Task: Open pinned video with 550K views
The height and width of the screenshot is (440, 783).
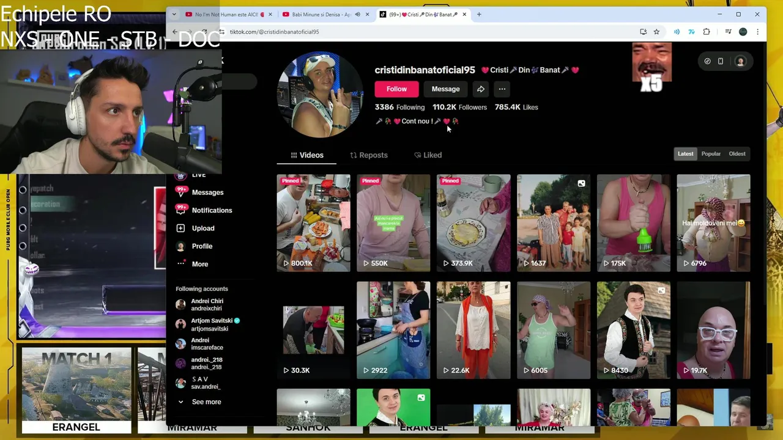Action: (x=393, y=223)
